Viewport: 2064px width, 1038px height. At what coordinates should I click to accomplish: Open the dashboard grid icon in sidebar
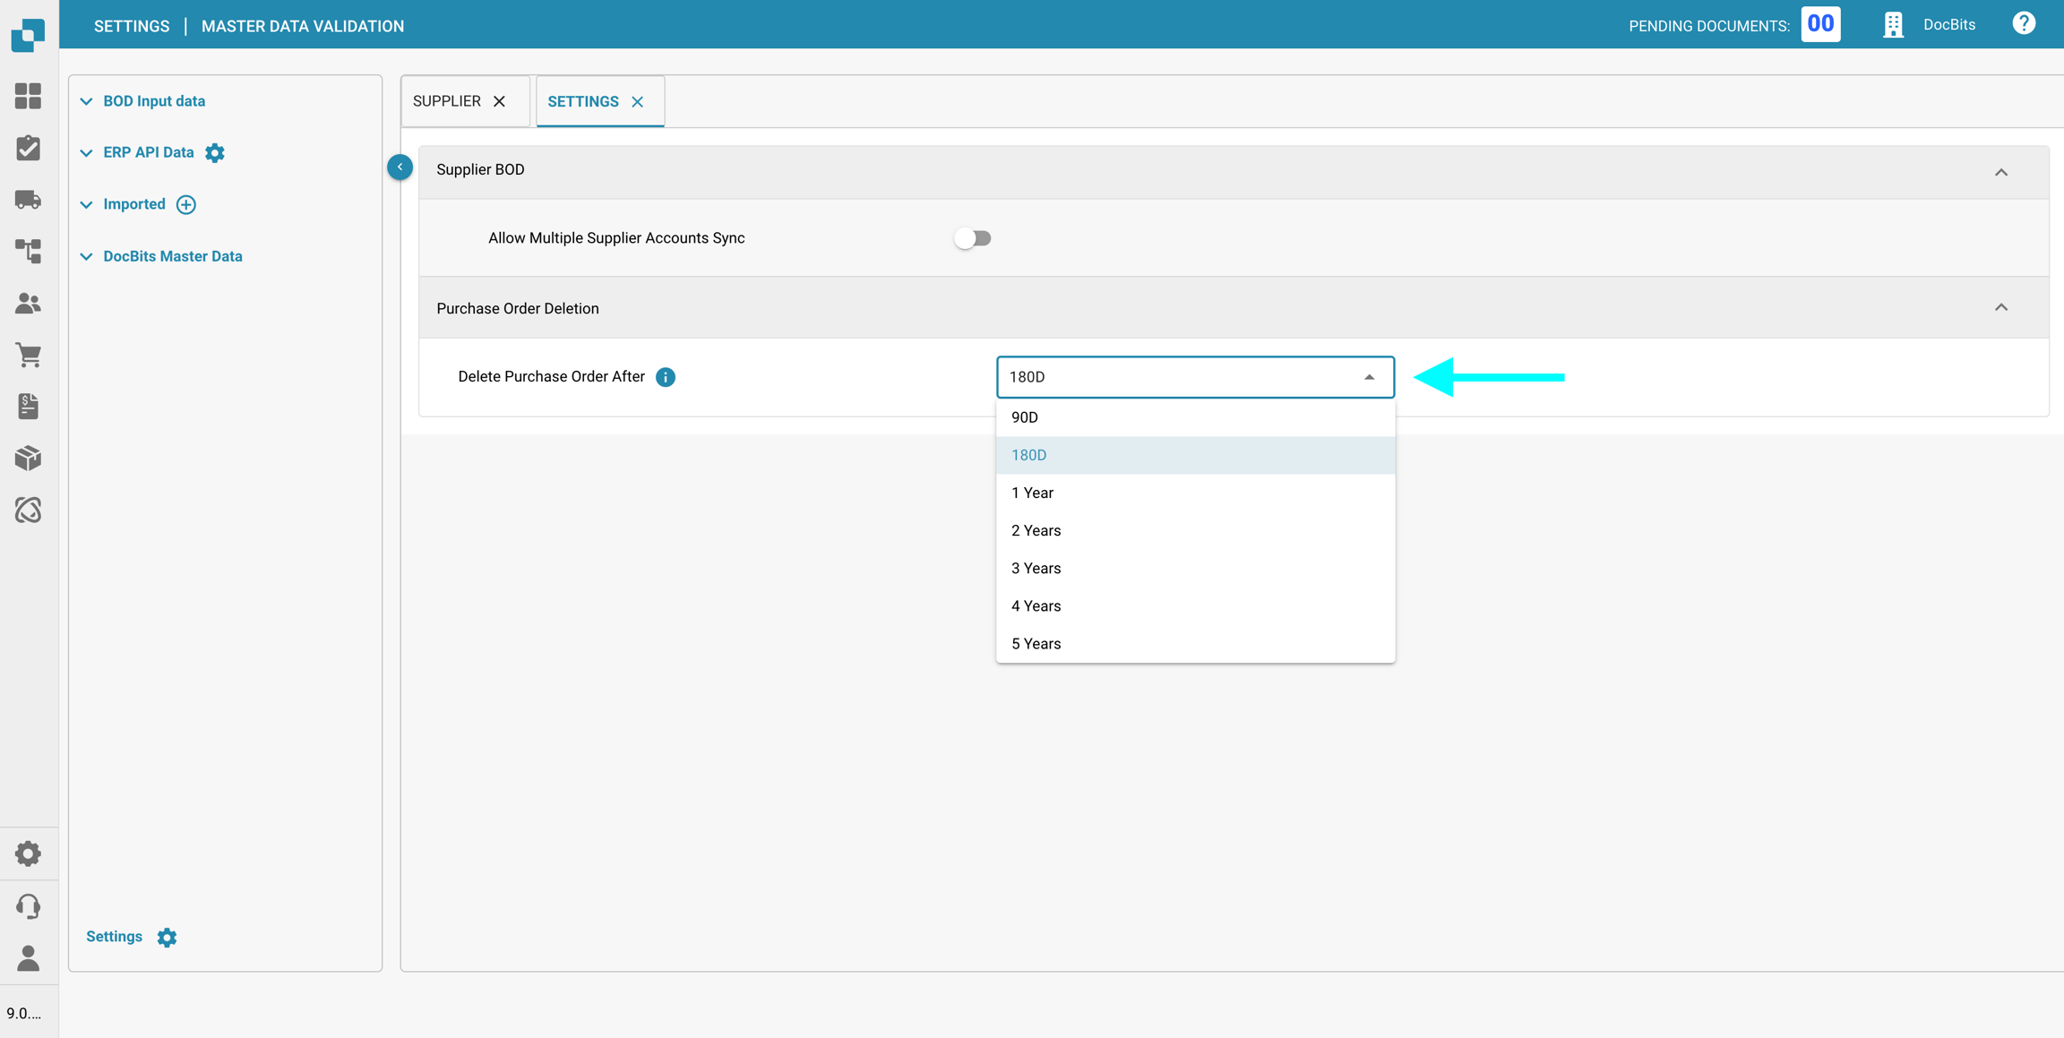click(28, 96)
